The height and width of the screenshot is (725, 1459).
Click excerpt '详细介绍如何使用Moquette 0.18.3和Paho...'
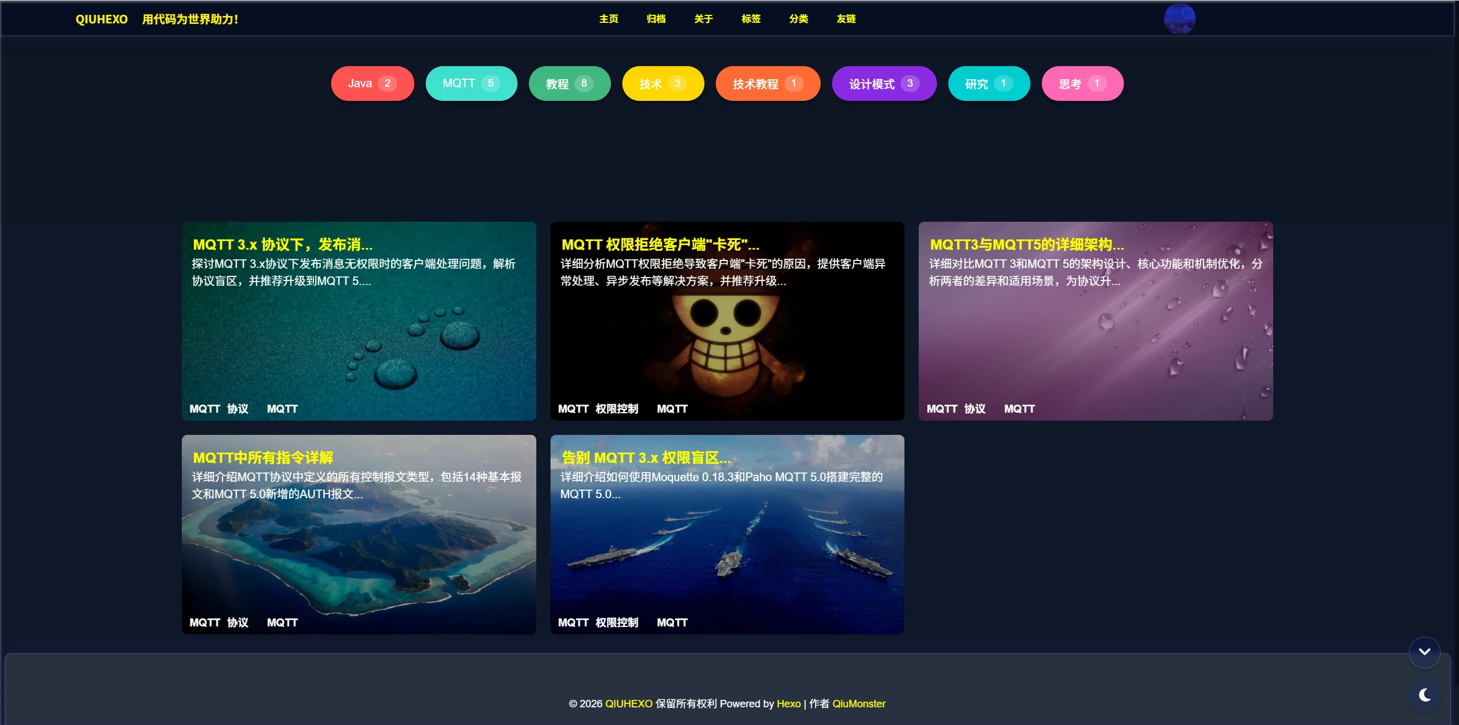[x=722, y=485]
